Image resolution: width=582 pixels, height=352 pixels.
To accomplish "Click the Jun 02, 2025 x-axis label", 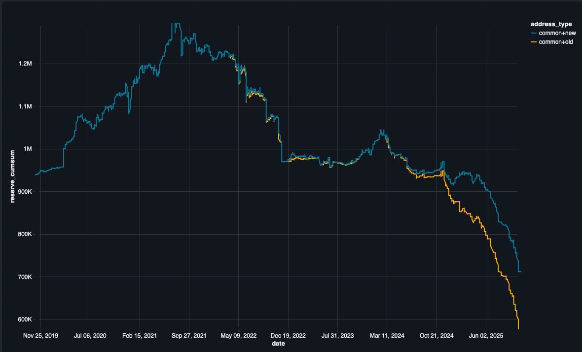I will [x=486, y=336].
